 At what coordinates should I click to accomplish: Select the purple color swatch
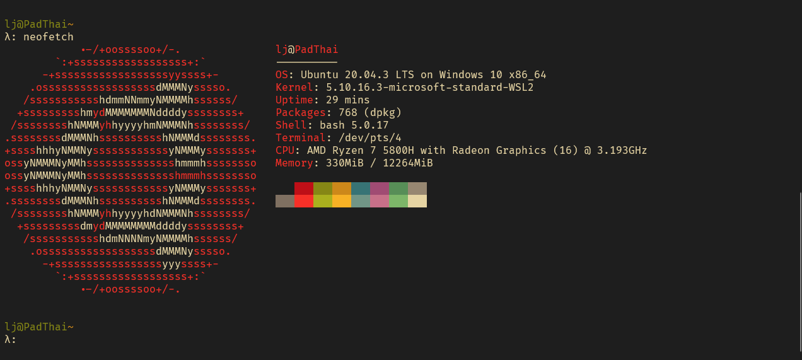pos(380,189)
